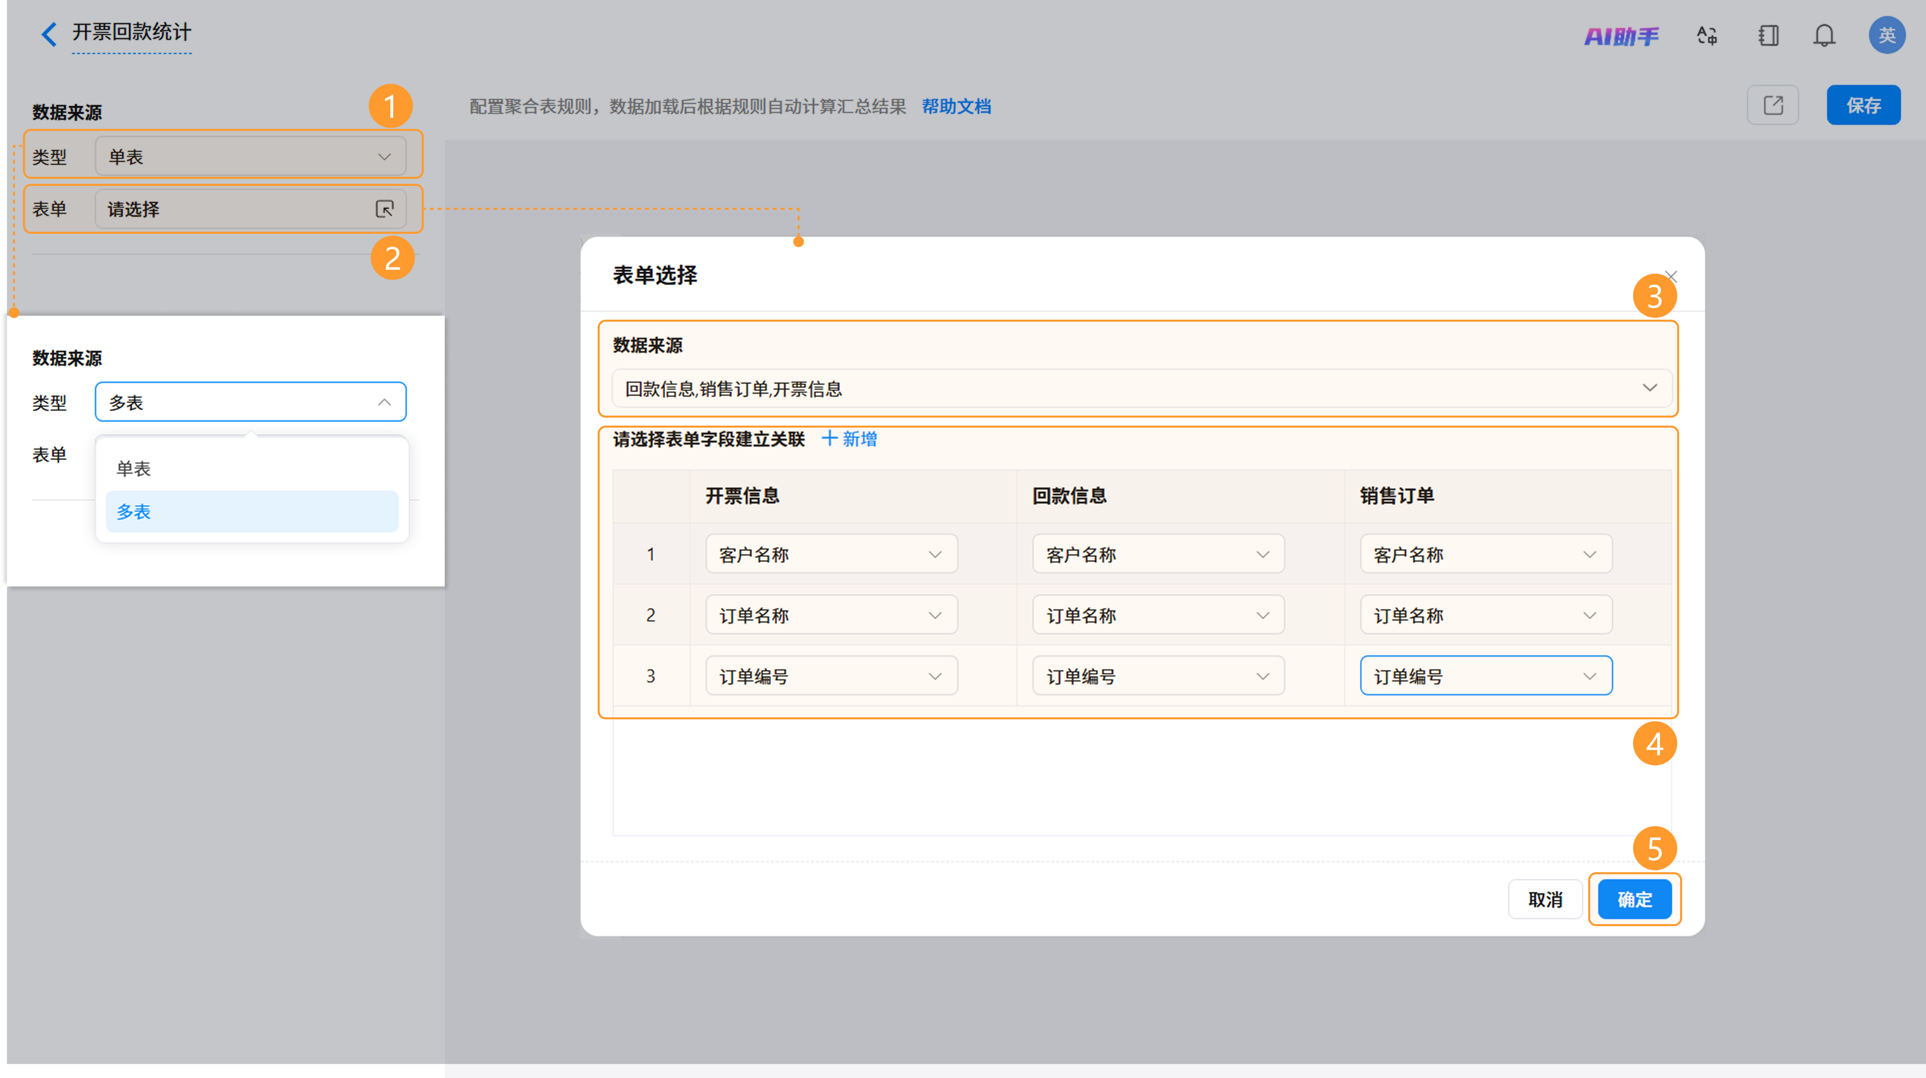1926x1078 pixels.
Task: Collapse the 类型 dropdown showing 多表
Action: pos(251,402)
